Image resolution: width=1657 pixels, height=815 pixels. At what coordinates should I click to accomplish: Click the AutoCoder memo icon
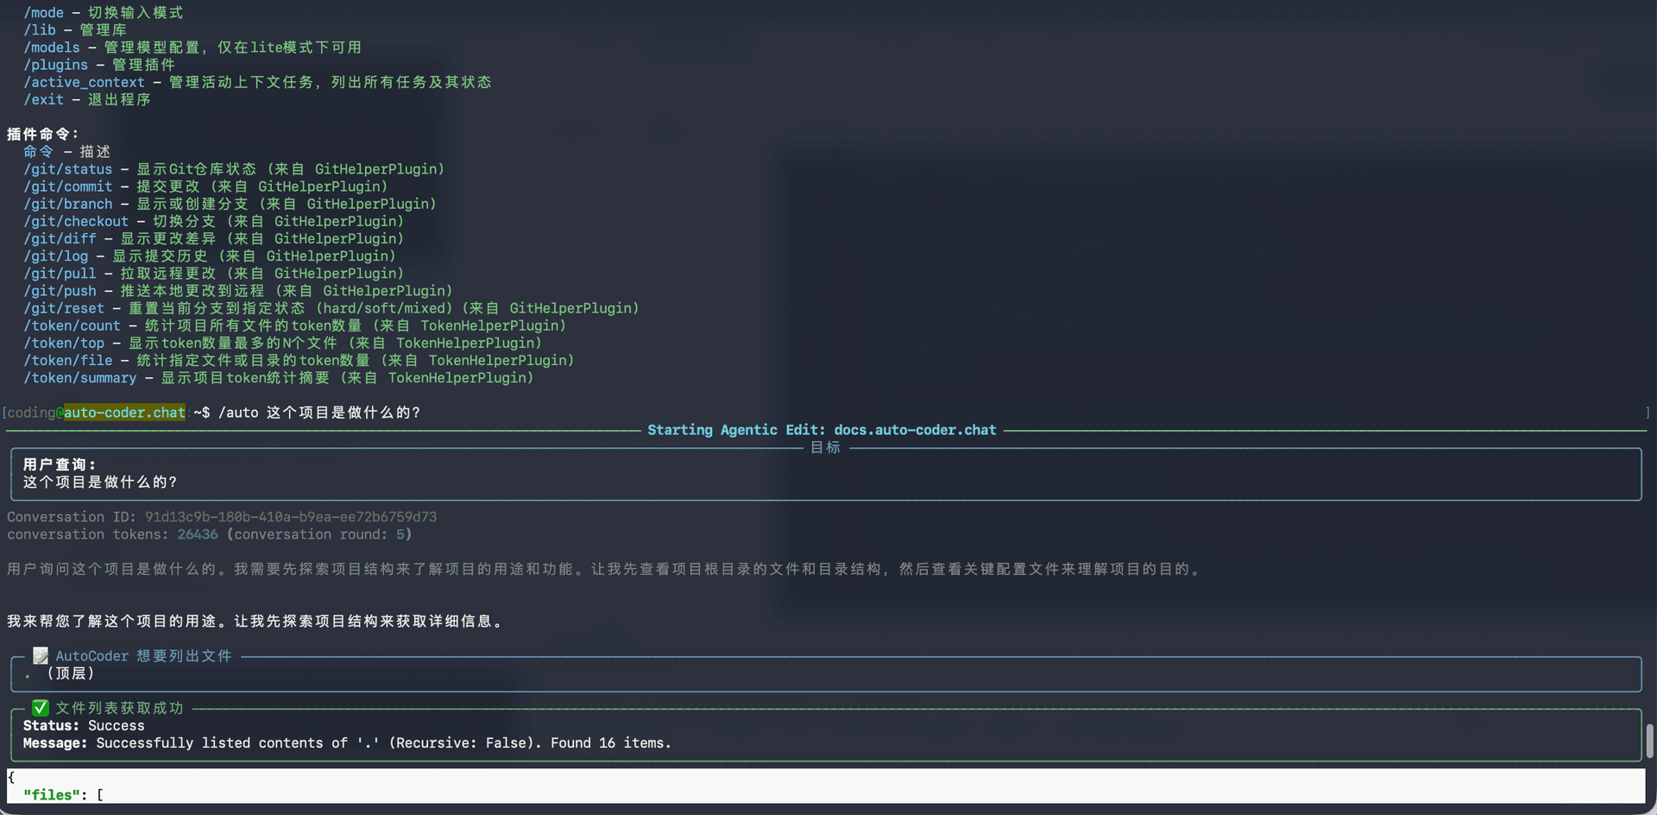point(40,655)
